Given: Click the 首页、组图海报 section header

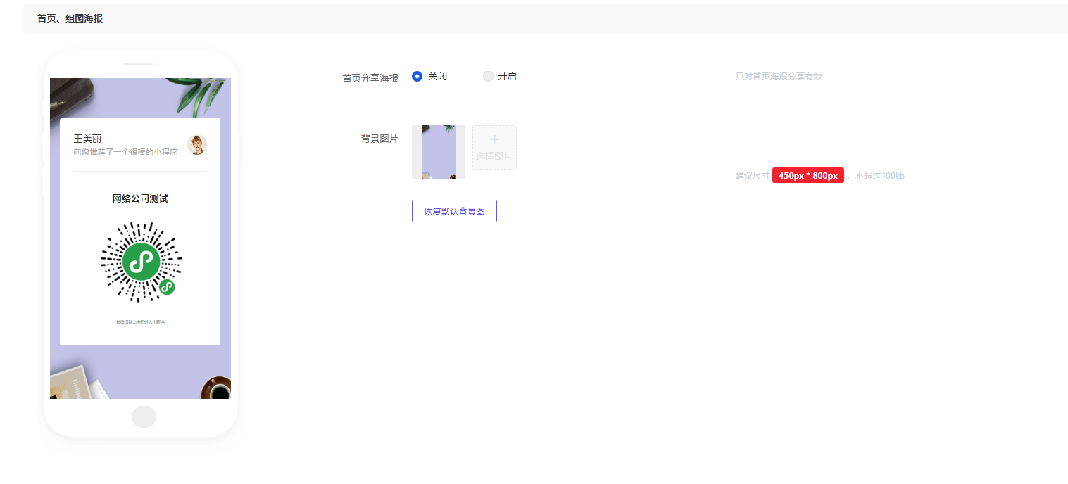Looking at the screenshot, I should (x=70, y=18).
